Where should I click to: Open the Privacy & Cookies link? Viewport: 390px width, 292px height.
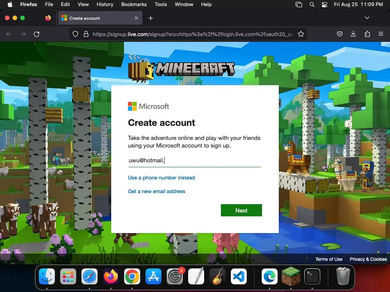click(368, 259)
